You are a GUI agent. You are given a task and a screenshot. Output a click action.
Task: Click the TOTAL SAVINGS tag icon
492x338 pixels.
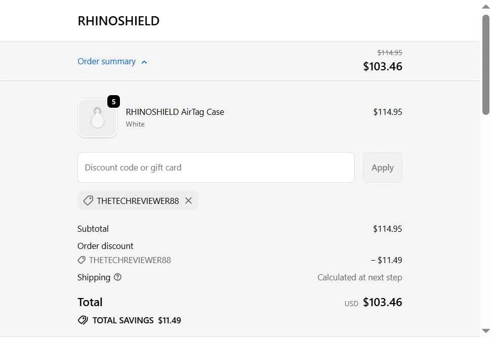click(83, 320)
